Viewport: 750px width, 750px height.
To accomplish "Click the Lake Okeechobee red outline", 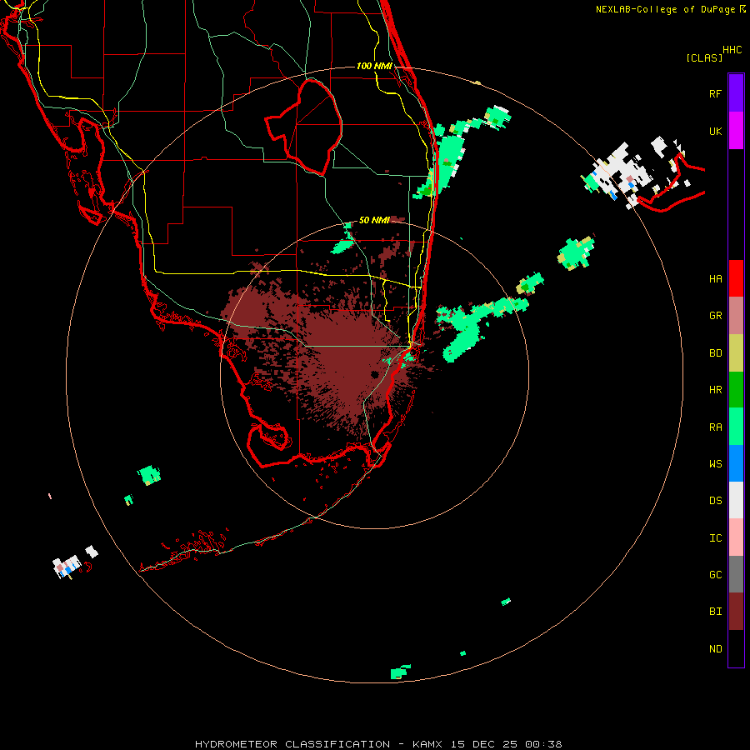I will pos(303,127).
